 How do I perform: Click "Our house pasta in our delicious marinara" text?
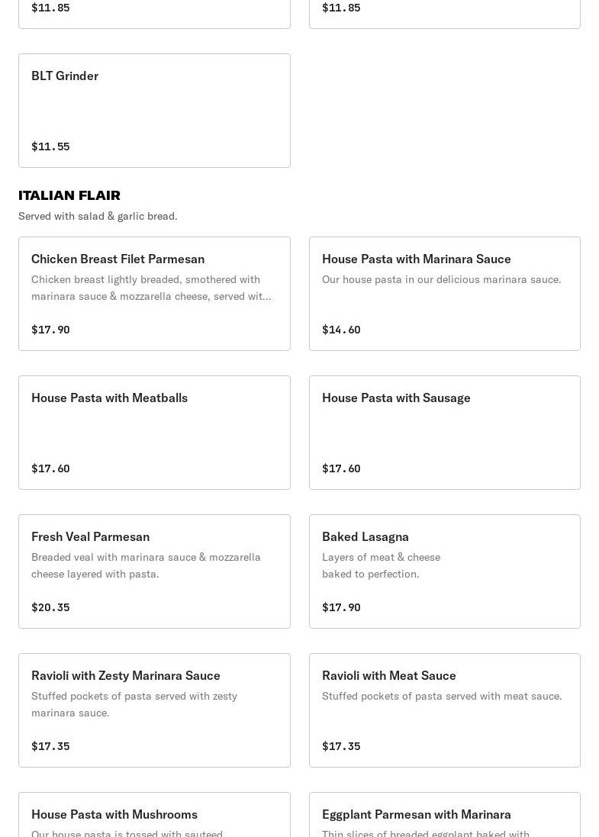[x=441, y=279]
